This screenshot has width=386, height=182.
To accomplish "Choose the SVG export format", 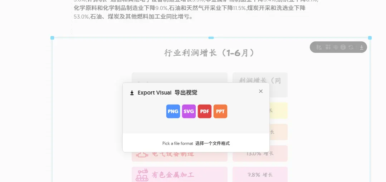I will click(189, 111).
